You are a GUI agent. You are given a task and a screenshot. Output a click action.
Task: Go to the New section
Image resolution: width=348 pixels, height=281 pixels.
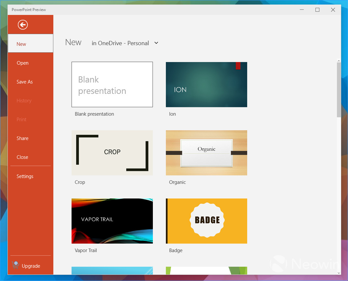coord(21,44)
